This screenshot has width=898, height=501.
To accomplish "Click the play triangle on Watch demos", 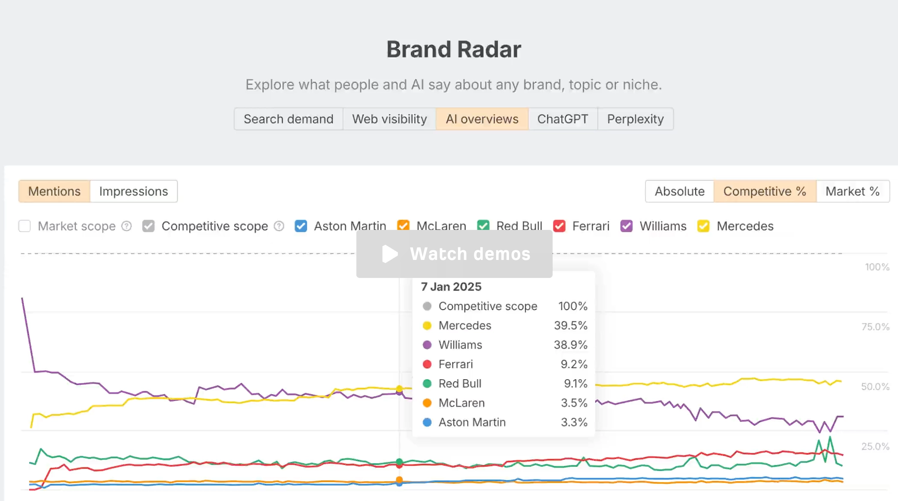I will click(390, 254).
